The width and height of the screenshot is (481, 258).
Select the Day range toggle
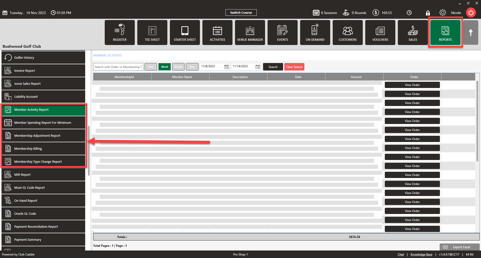151,67
